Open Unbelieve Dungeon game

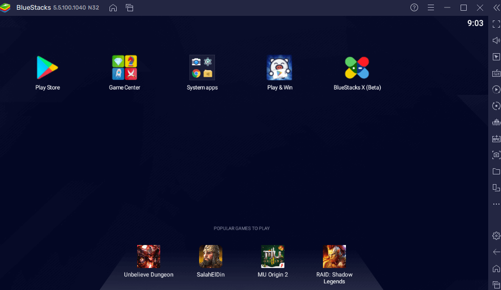(x=148, y=256)
